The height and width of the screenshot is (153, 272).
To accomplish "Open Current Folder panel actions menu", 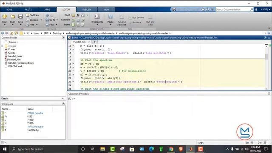I will pyautogui.click(x=63, y=37).
